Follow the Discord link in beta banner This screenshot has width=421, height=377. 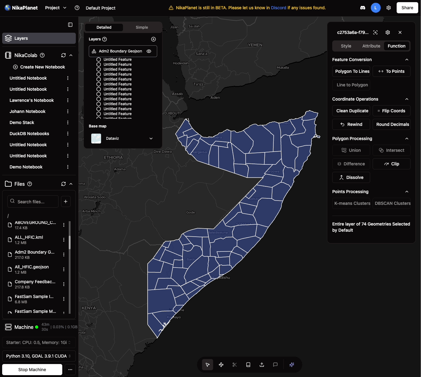click(x=279, y=8)
